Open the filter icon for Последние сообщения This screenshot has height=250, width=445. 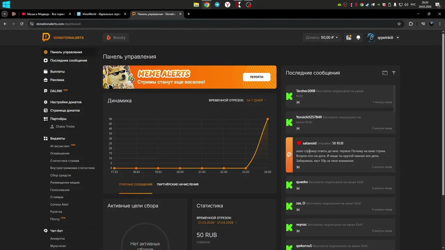394,73
